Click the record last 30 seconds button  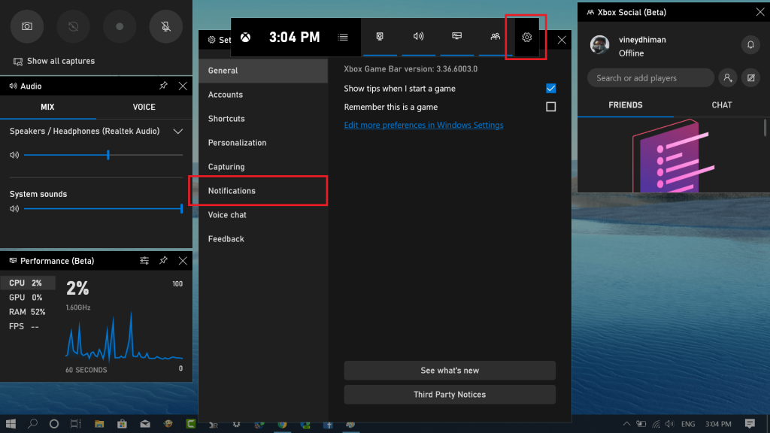click(73, 26)
